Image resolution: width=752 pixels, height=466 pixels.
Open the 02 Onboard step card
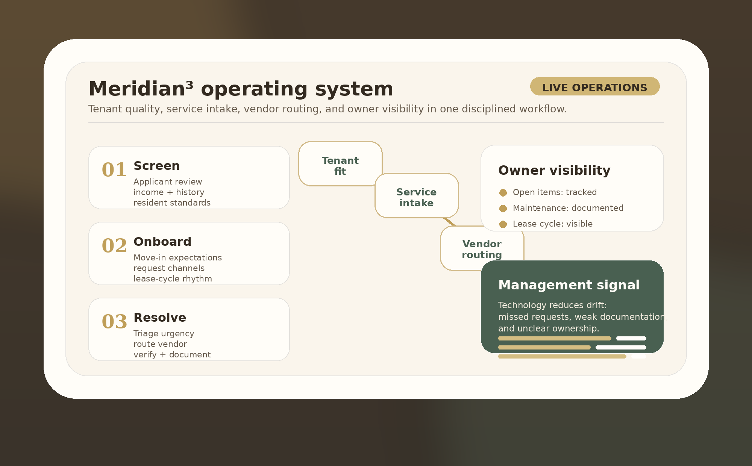coord(189,253)
